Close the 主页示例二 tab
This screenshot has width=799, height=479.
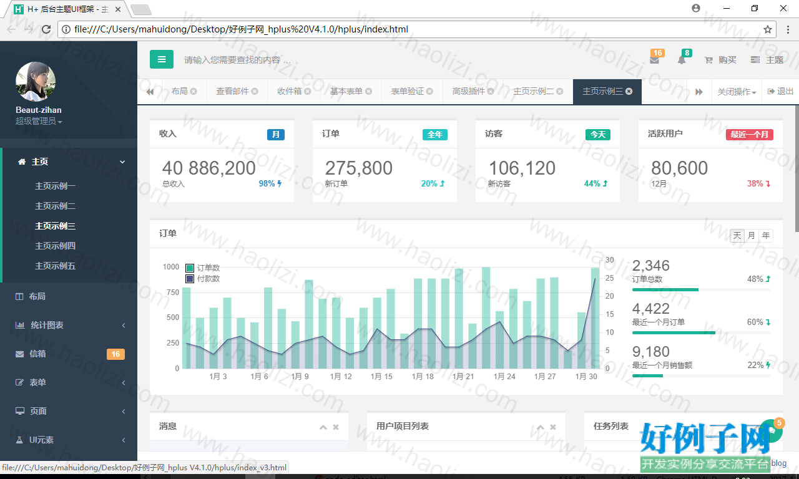click(x=560, y=92)
